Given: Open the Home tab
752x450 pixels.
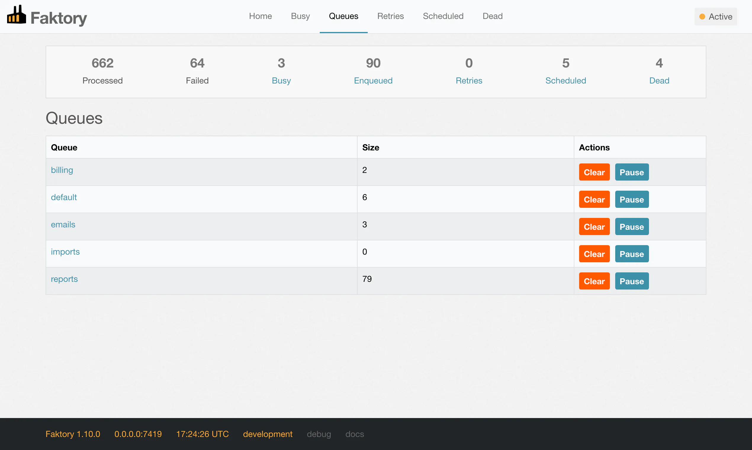Looking at the screenshot, I should (261, 16).
